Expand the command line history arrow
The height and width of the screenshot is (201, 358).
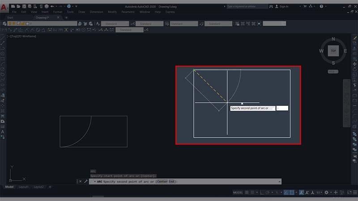pos(279,182)
